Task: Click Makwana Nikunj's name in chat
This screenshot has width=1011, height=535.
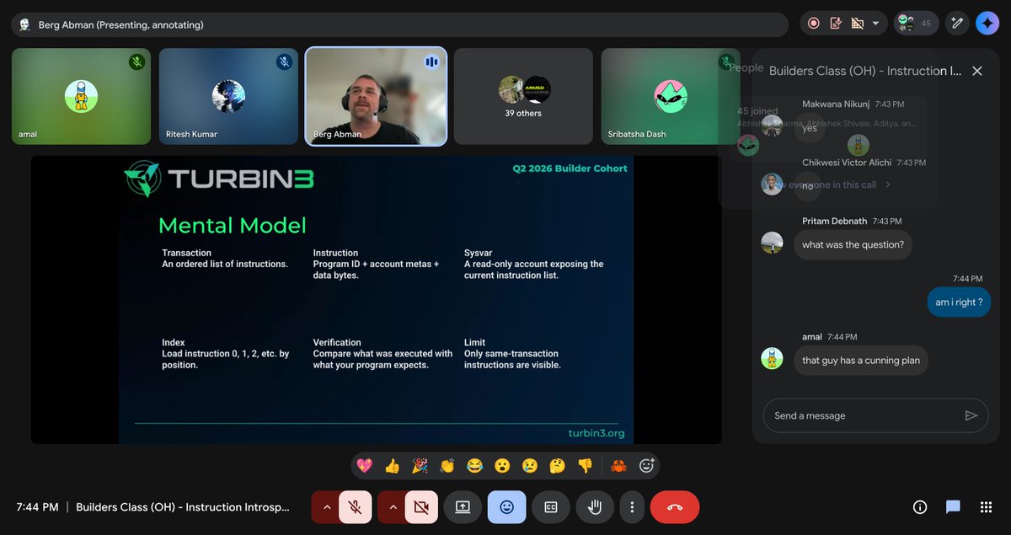Action: pyautogui.click(x=836, y=104)
